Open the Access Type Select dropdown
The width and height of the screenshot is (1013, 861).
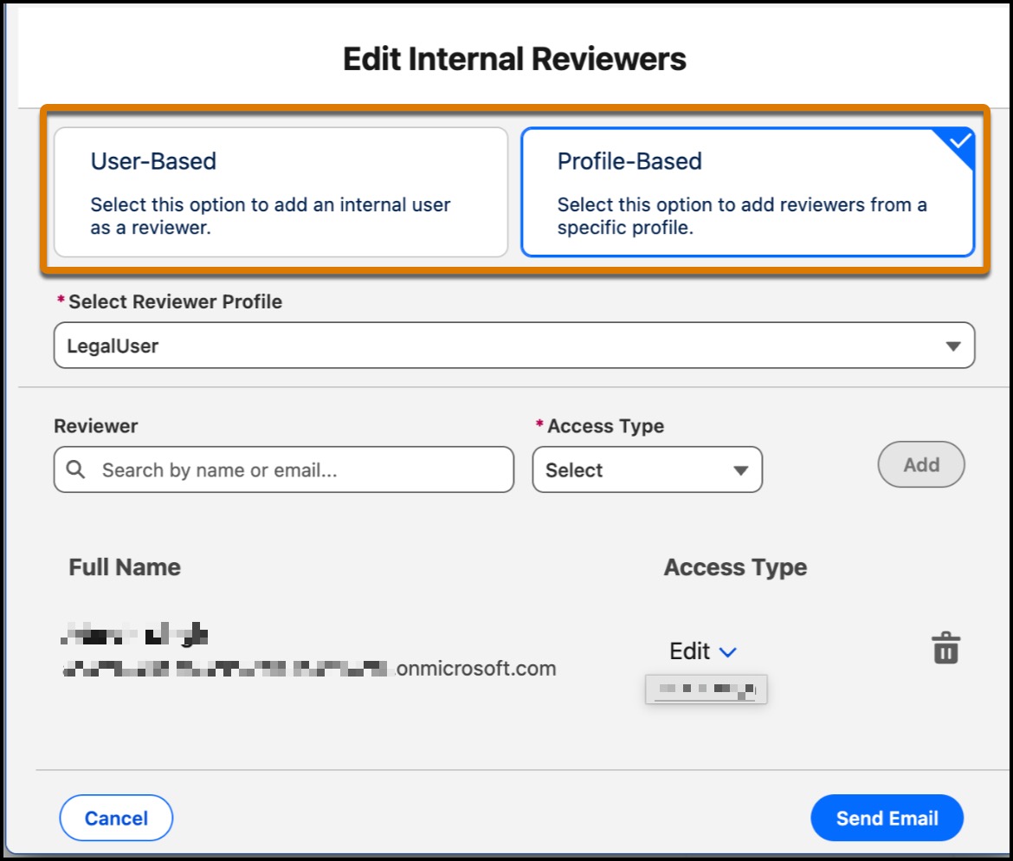click(x=648, y=469)
